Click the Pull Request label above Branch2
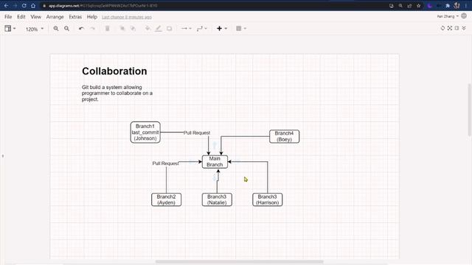 point(165,163)
